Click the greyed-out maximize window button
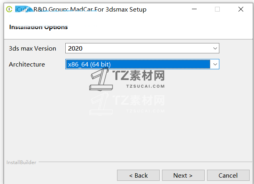254x184 pixels. point(217,9)
